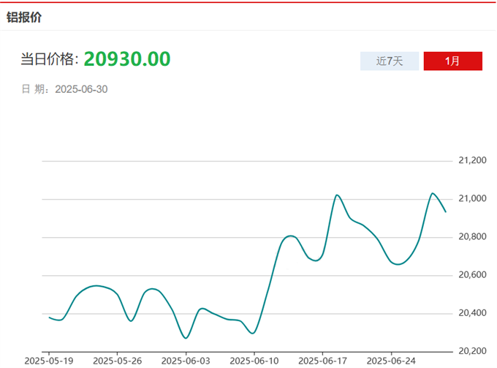Image resolution: width=497 pixels, height=368 pixels.
Task: Click the 21,200 y-axis label
Action: click(x=471, y=160)
